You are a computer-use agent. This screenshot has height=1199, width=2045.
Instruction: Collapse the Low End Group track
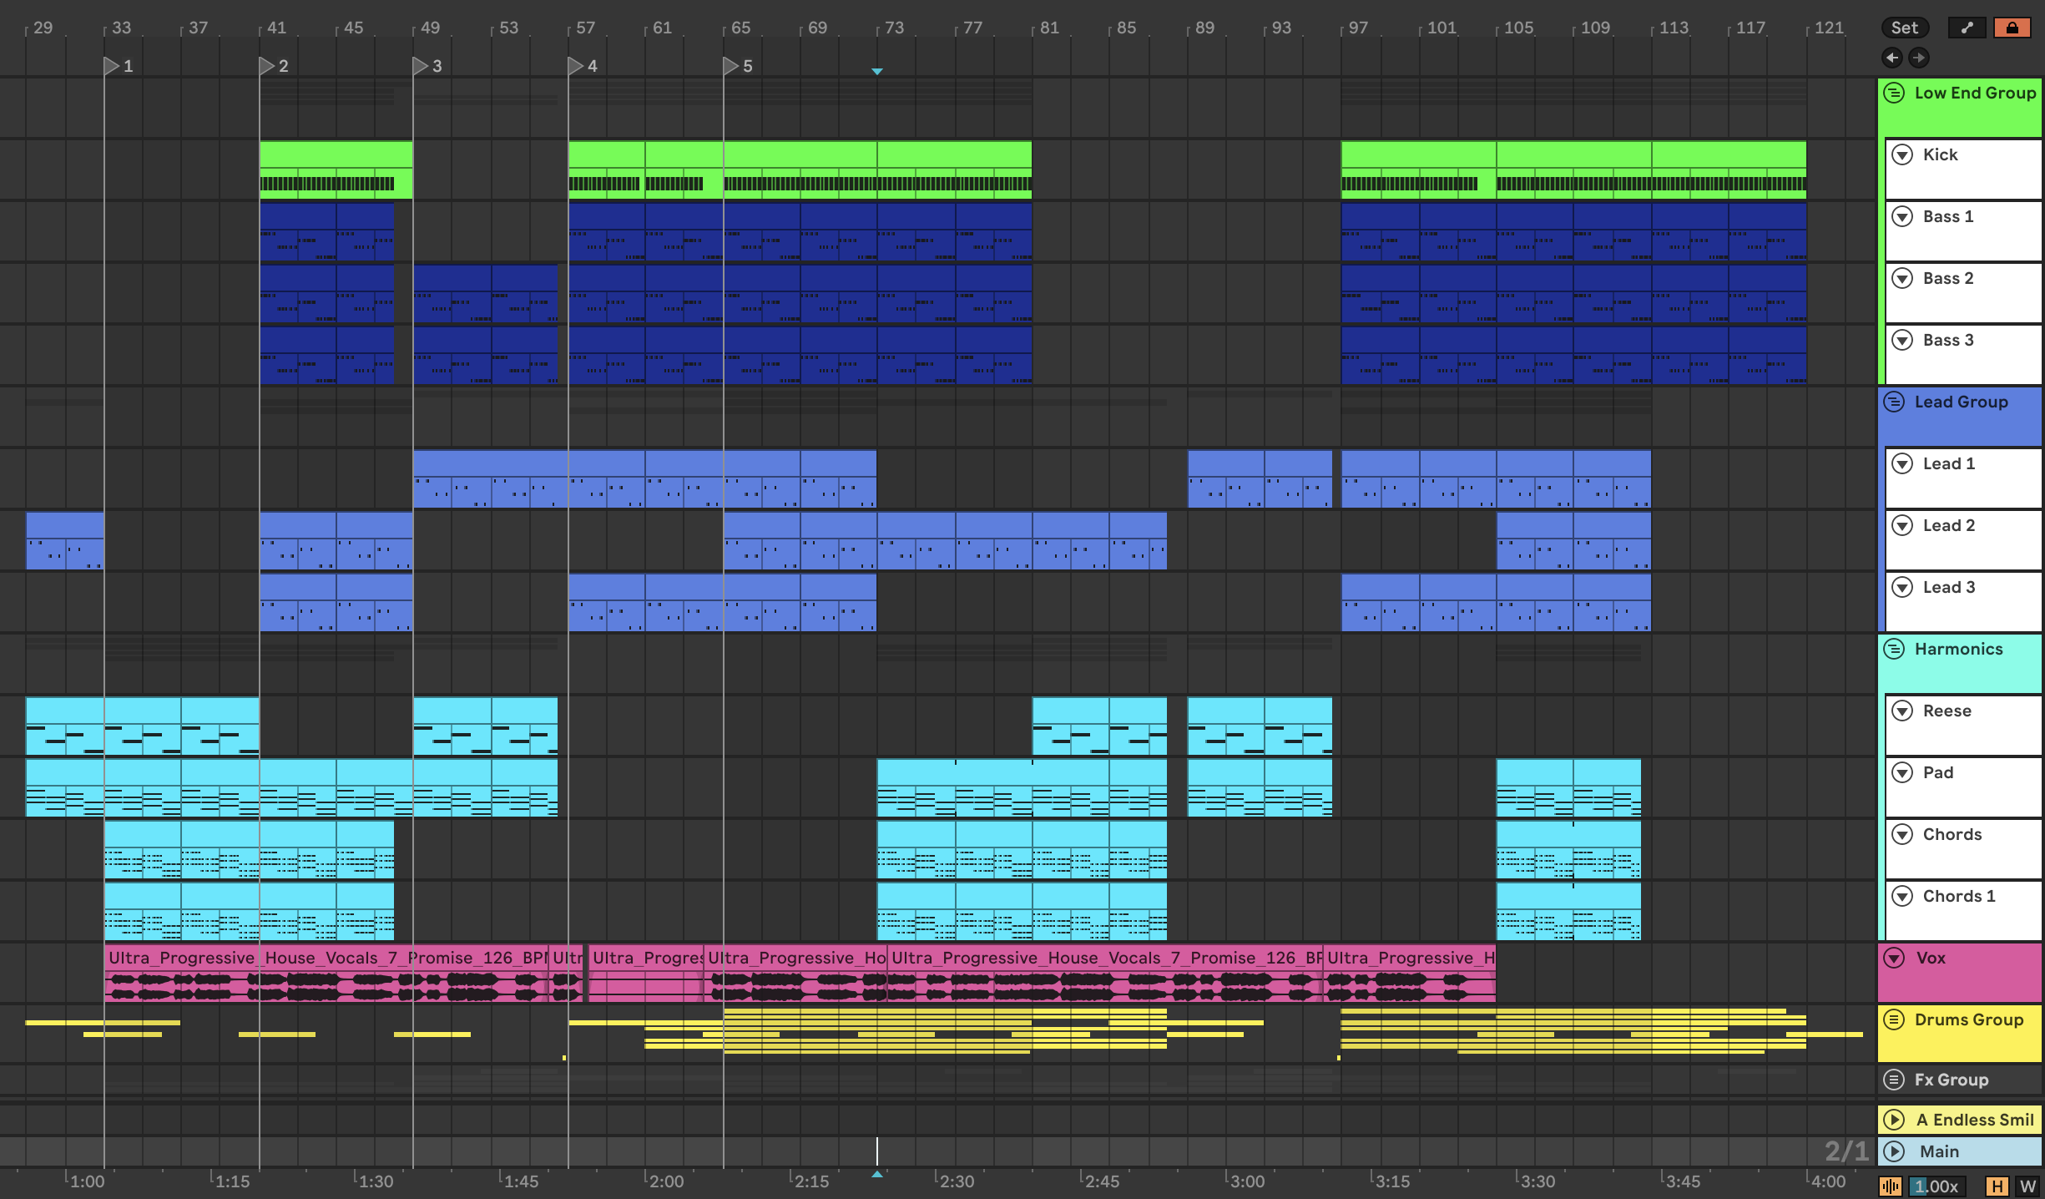1895,93
